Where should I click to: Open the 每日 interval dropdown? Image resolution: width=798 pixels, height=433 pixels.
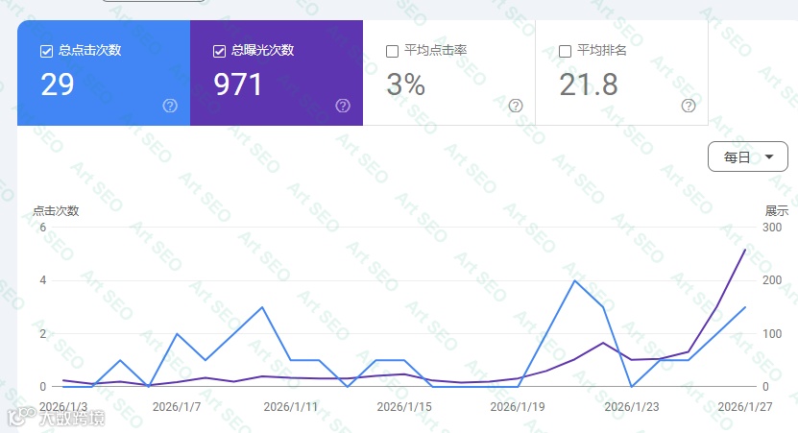point(748,156)
